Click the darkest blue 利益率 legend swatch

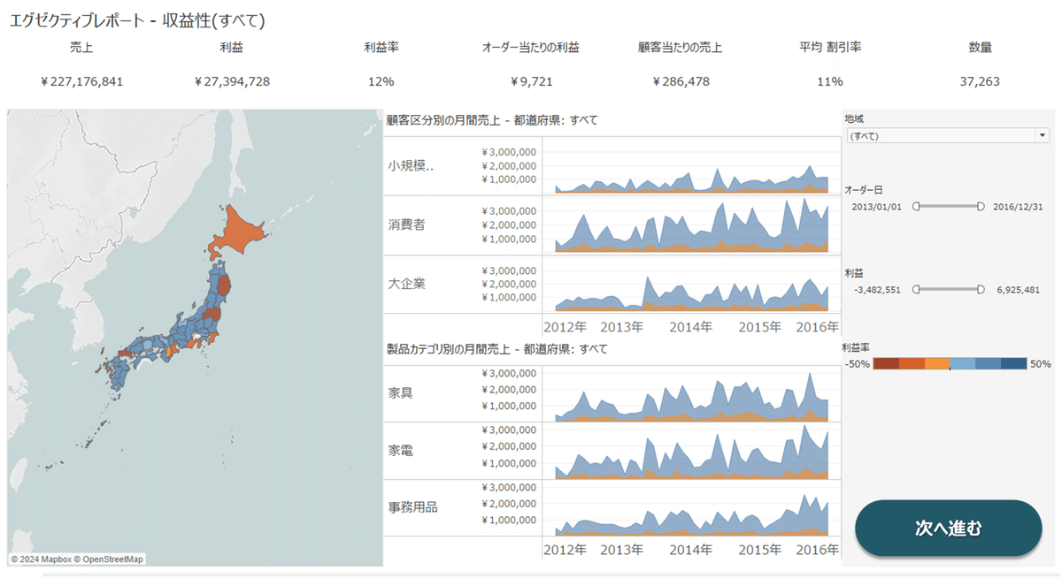point(1013,363)
